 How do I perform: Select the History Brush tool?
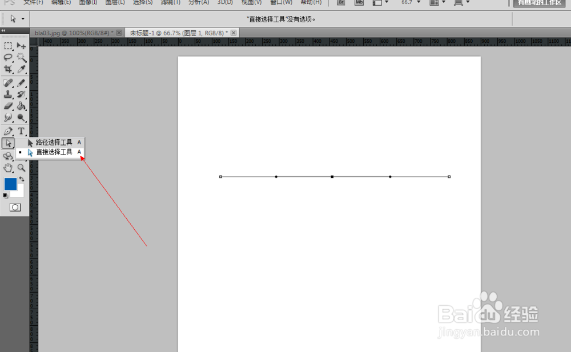tap(21, 94)
